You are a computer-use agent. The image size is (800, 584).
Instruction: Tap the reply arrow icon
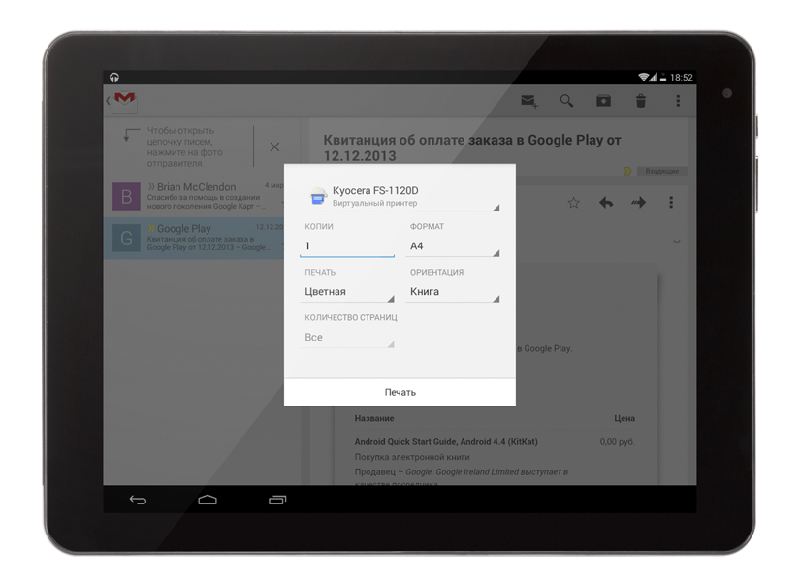(x=606, y=203)
